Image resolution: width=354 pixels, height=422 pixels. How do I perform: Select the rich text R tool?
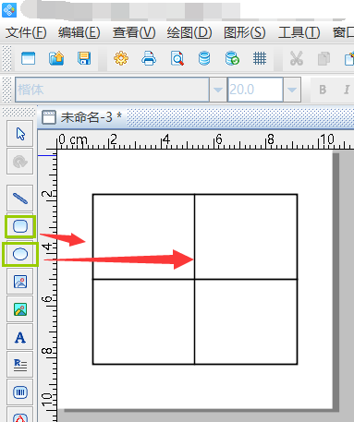click(x=20, y=365)
